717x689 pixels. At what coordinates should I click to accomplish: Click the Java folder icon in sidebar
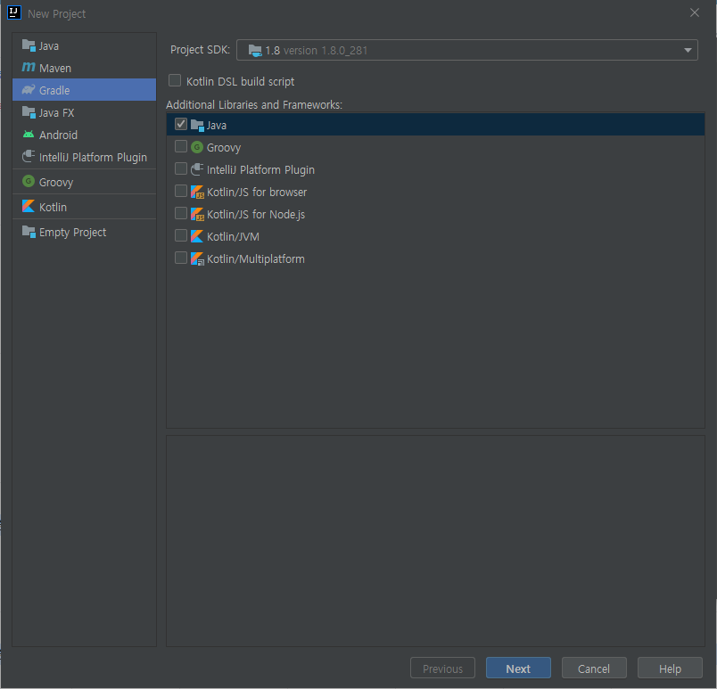pyautogui.click(x=29, y=45)
